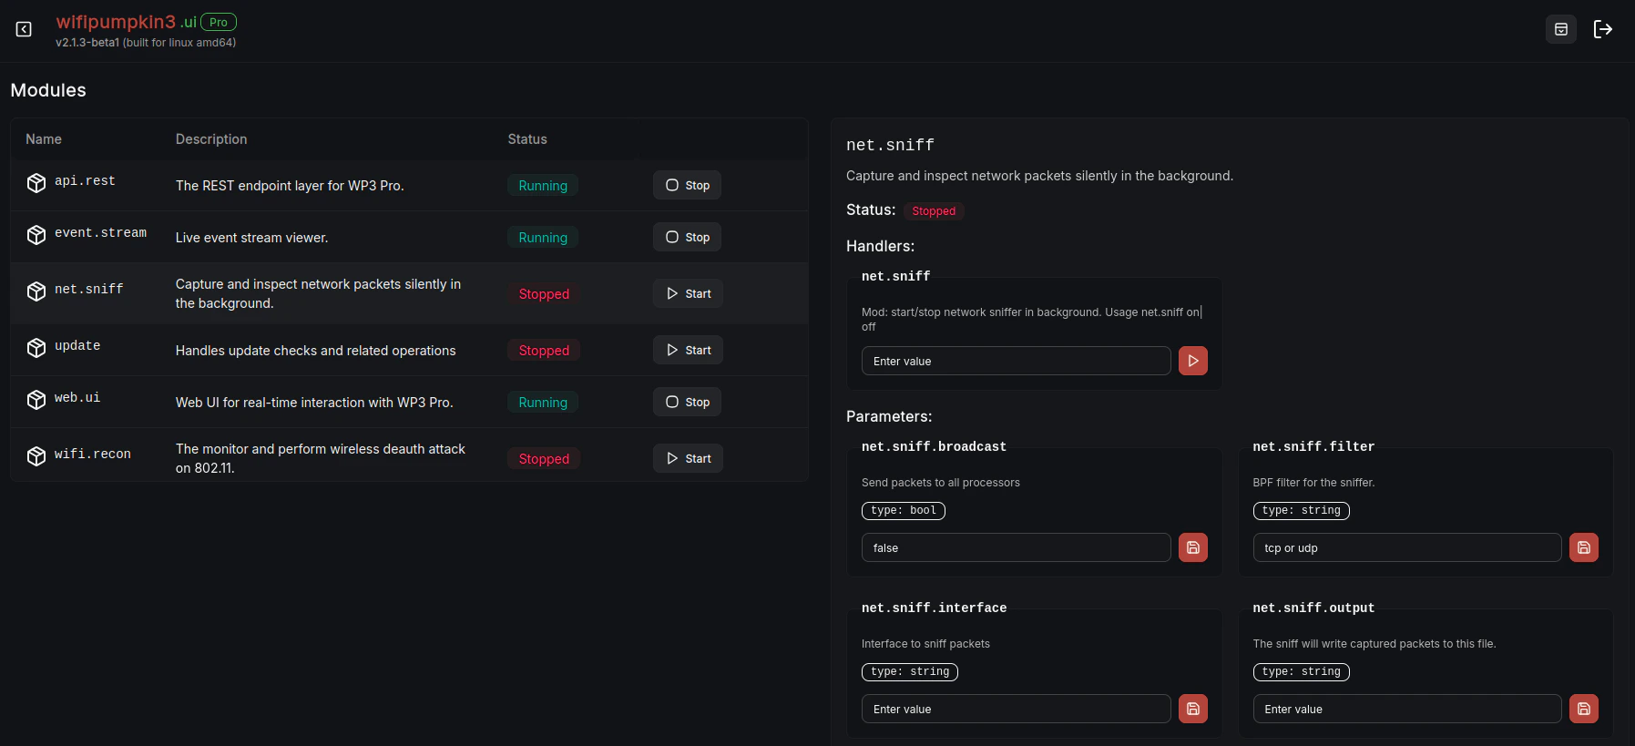This screenshot has width=1635, height=746.
Task: Edit the net.sniff.broadcast value field showing false
Action: pos(1017,547)
